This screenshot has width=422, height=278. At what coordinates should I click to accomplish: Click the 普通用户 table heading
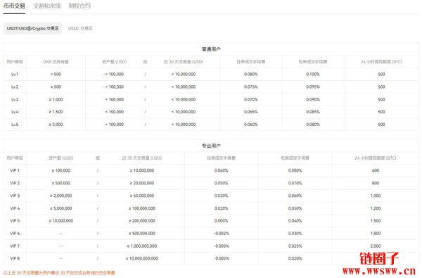click(211, 49)
